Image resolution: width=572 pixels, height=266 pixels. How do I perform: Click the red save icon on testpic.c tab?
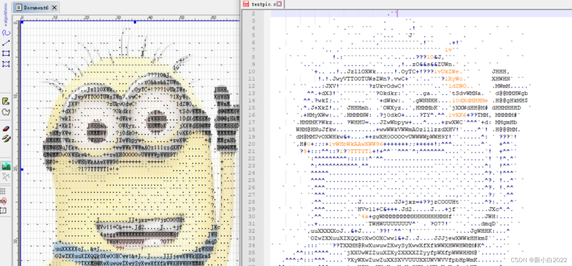tap(246, 4)
